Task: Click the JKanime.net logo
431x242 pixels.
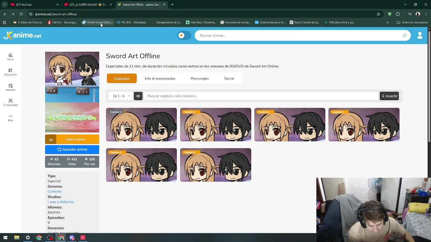Action: click(23, 35)
